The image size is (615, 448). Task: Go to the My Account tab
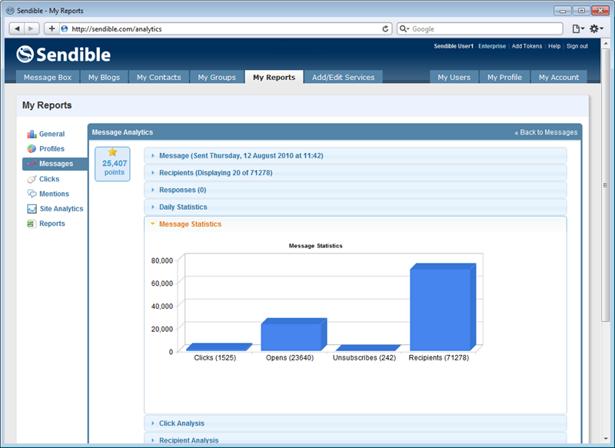[559, 77]
